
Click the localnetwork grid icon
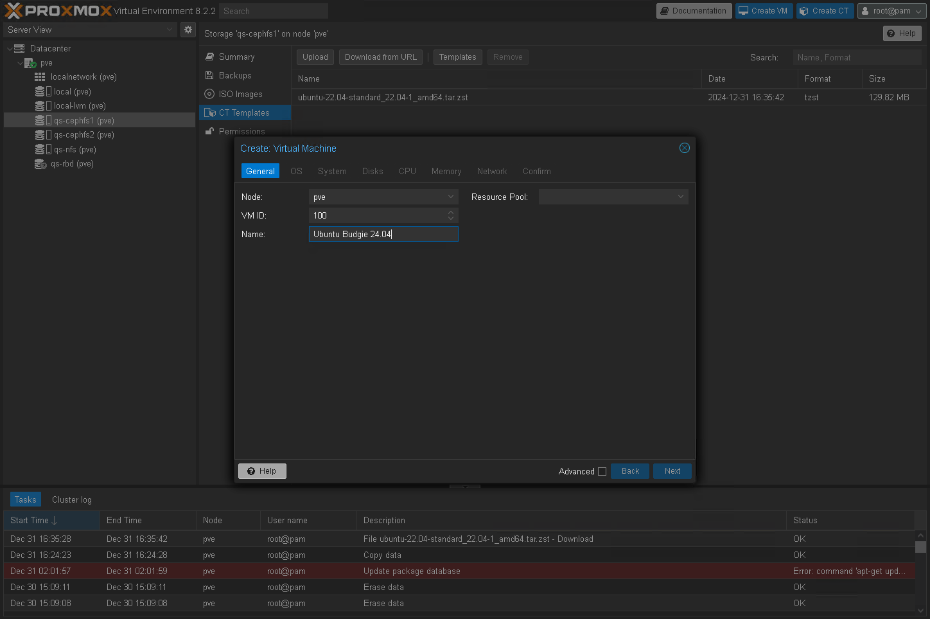40,77
